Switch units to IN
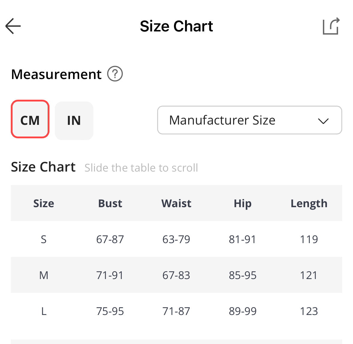 [74, 120]
